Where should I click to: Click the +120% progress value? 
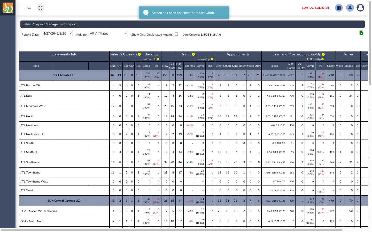pos(189,86)
